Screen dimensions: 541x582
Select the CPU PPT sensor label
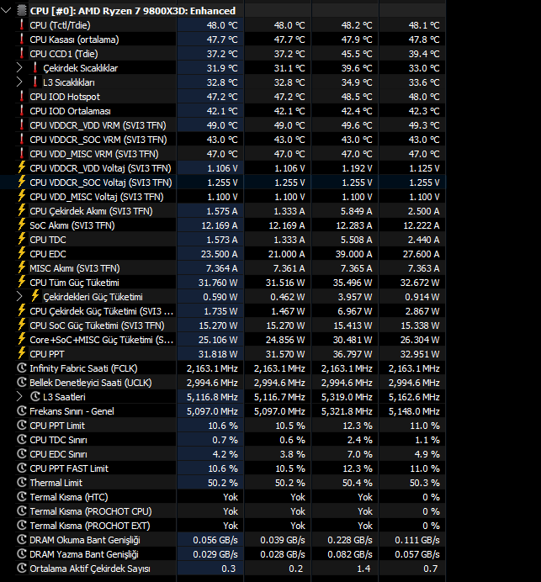click(47, 354)
